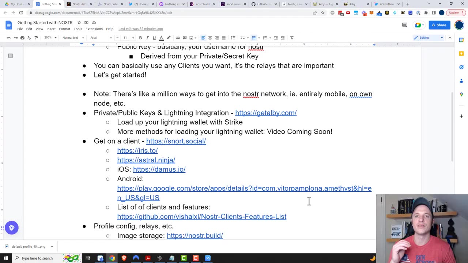The height and width of the screenshot is (263, 468).
Task: Open the Editing mode dropdown
Action: (429, 38)
